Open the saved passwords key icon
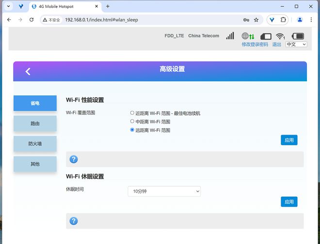 pos(246,20)
